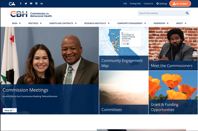The image size is (198, 131).
Task: Click the Contact Us link
Action: (x=148, y=3)
